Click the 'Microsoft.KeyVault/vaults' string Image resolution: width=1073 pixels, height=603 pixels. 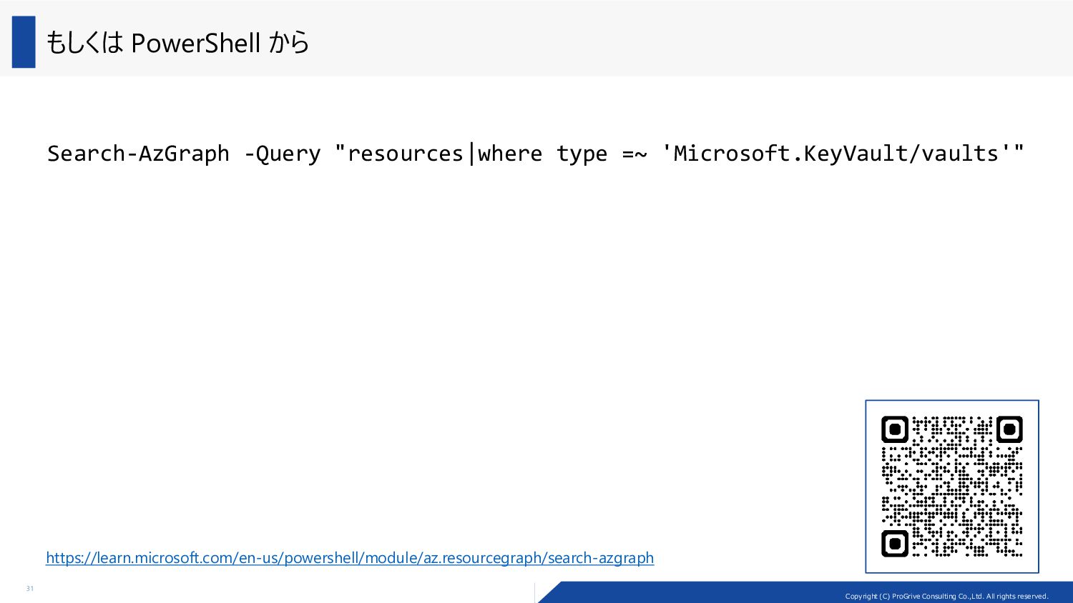[x=836, y=154]
